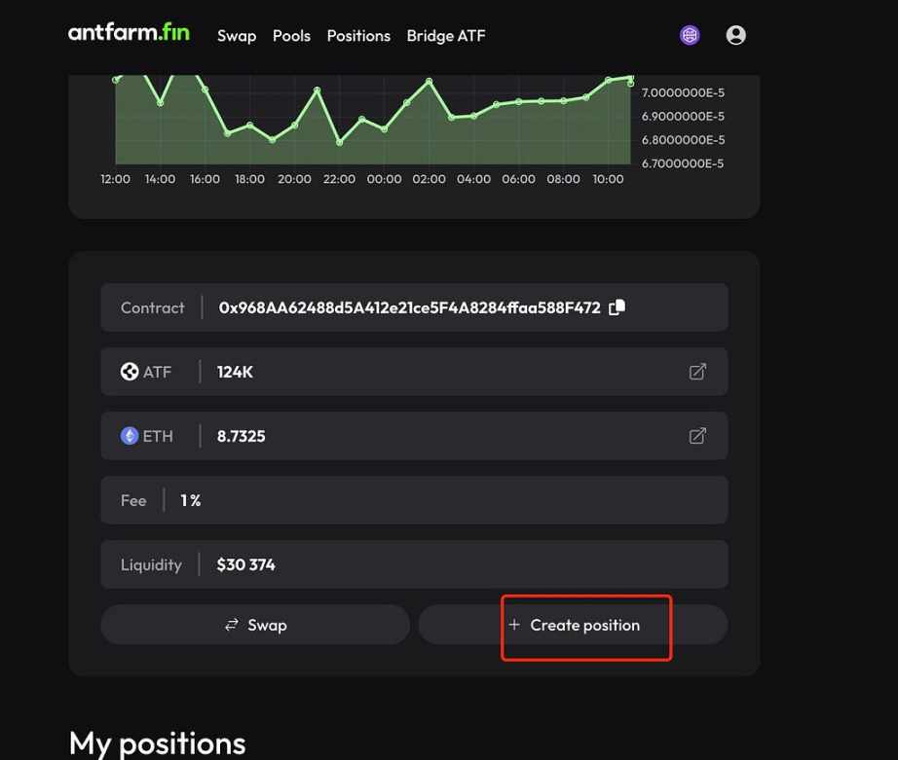
Task: Copy the contract address using copy icon
Action: coord(617,308)
